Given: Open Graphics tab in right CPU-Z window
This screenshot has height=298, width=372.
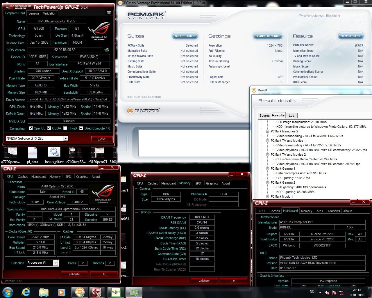Looking at the screenshot, I should click(x=334, y=211).
